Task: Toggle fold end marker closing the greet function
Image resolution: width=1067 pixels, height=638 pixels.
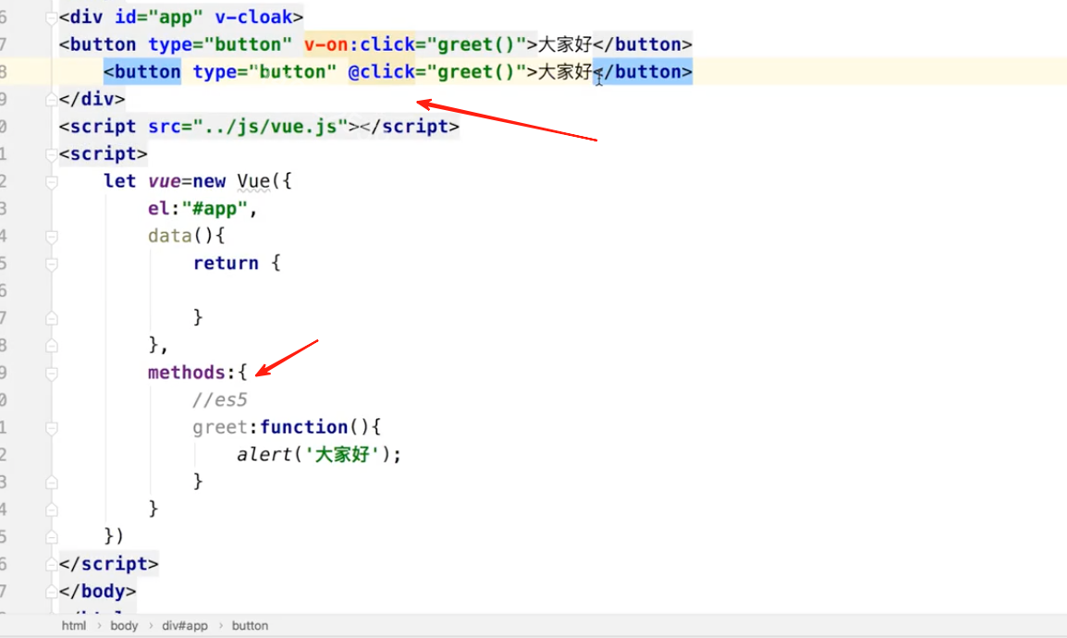Action: [52, 483]
